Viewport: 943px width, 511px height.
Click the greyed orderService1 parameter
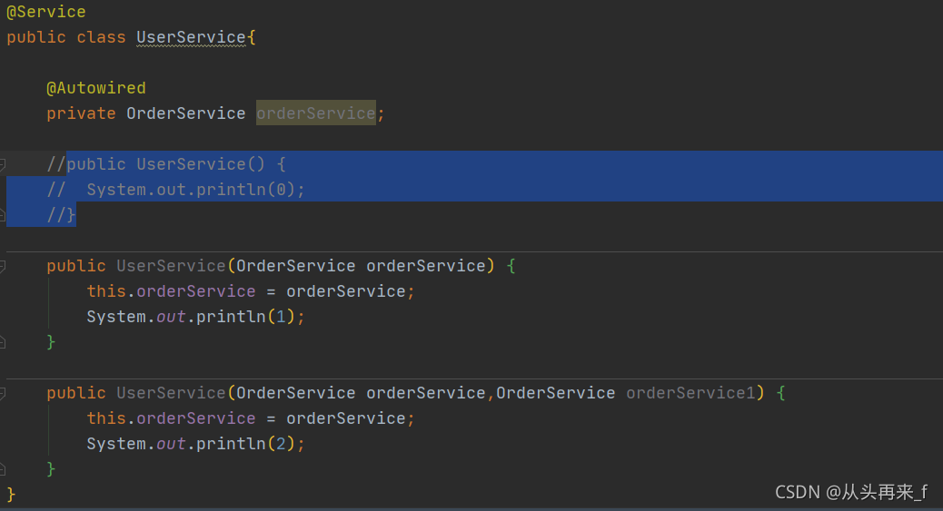click(x=690, y=393)
